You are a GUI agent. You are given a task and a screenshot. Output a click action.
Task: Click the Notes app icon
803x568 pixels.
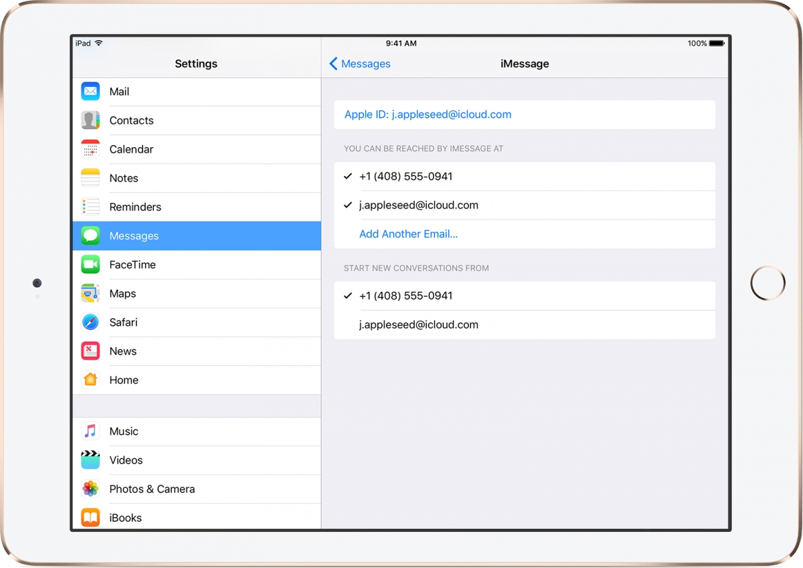point(90,178)
